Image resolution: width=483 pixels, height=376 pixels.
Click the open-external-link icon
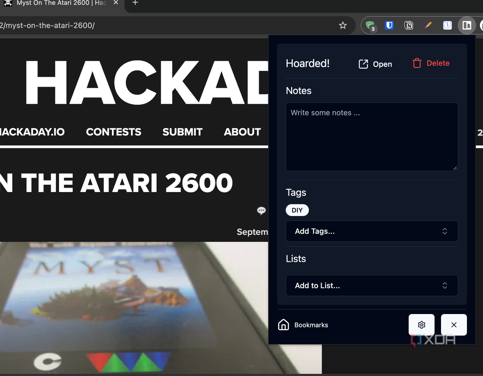363,64
